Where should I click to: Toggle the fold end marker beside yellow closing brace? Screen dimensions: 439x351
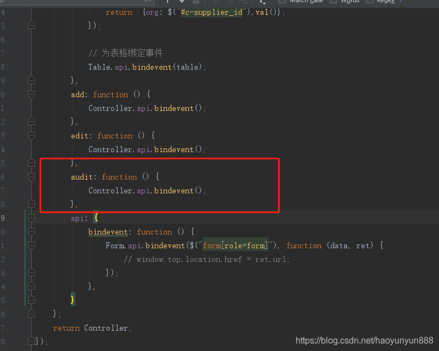[31, 300]
